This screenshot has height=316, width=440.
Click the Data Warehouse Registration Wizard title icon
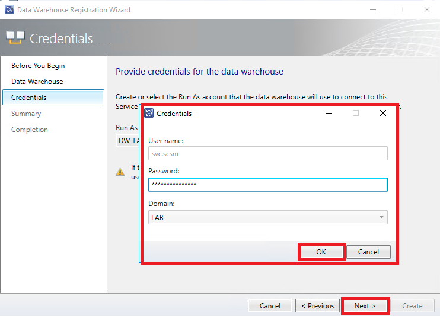[9, 9]
